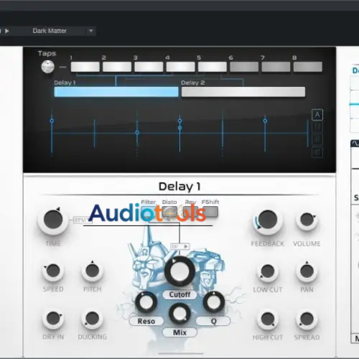
Task: Click the next preset arrow beside Dark Matter
Action: click(7, 31)
